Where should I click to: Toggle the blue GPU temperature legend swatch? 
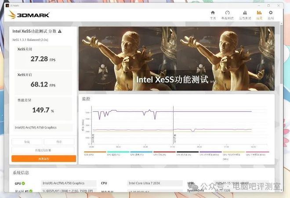(x=141, y=152)
